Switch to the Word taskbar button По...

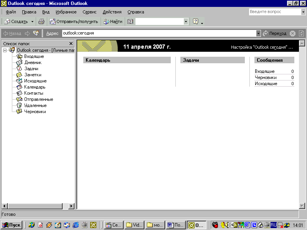click(176, 225)
